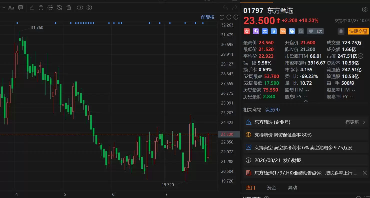This screenshot has height=198, width=370.
Task: Click the blue dollar sign icon
Action: [x=274, y=31]
